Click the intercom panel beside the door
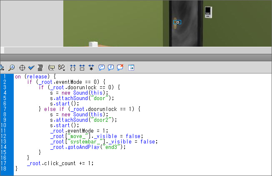 coord(208,12)
